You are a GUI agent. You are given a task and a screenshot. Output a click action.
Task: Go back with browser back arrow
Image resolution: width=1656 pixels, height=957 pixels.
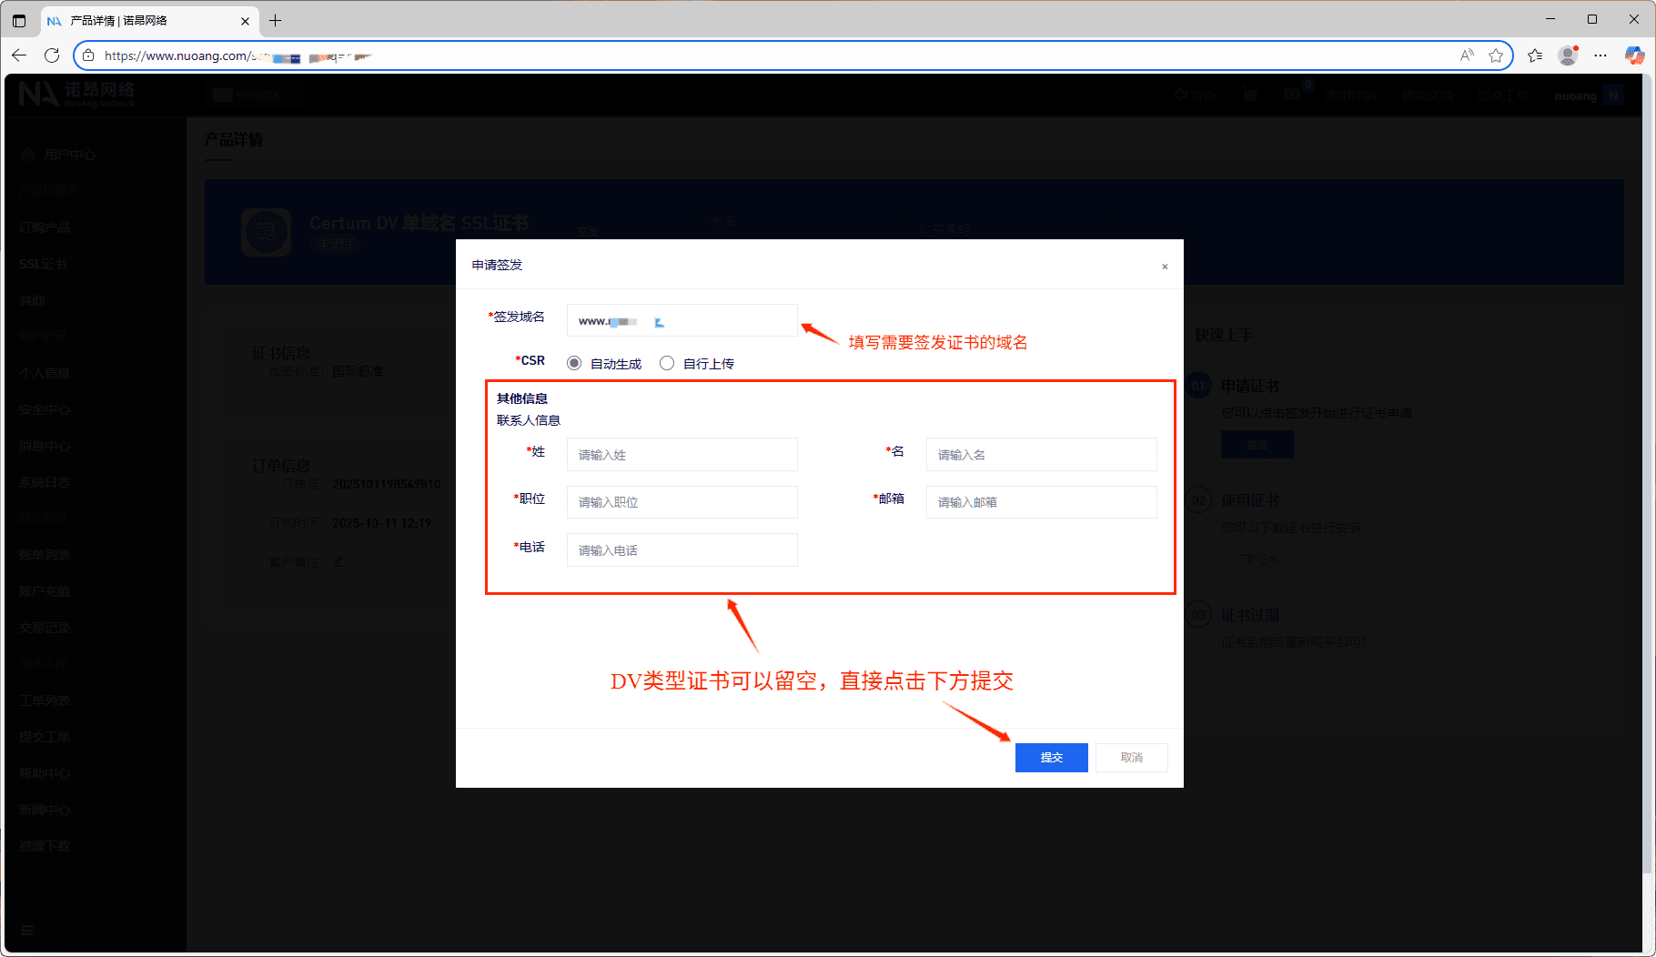pyautogui.click(x=19, y=55)
